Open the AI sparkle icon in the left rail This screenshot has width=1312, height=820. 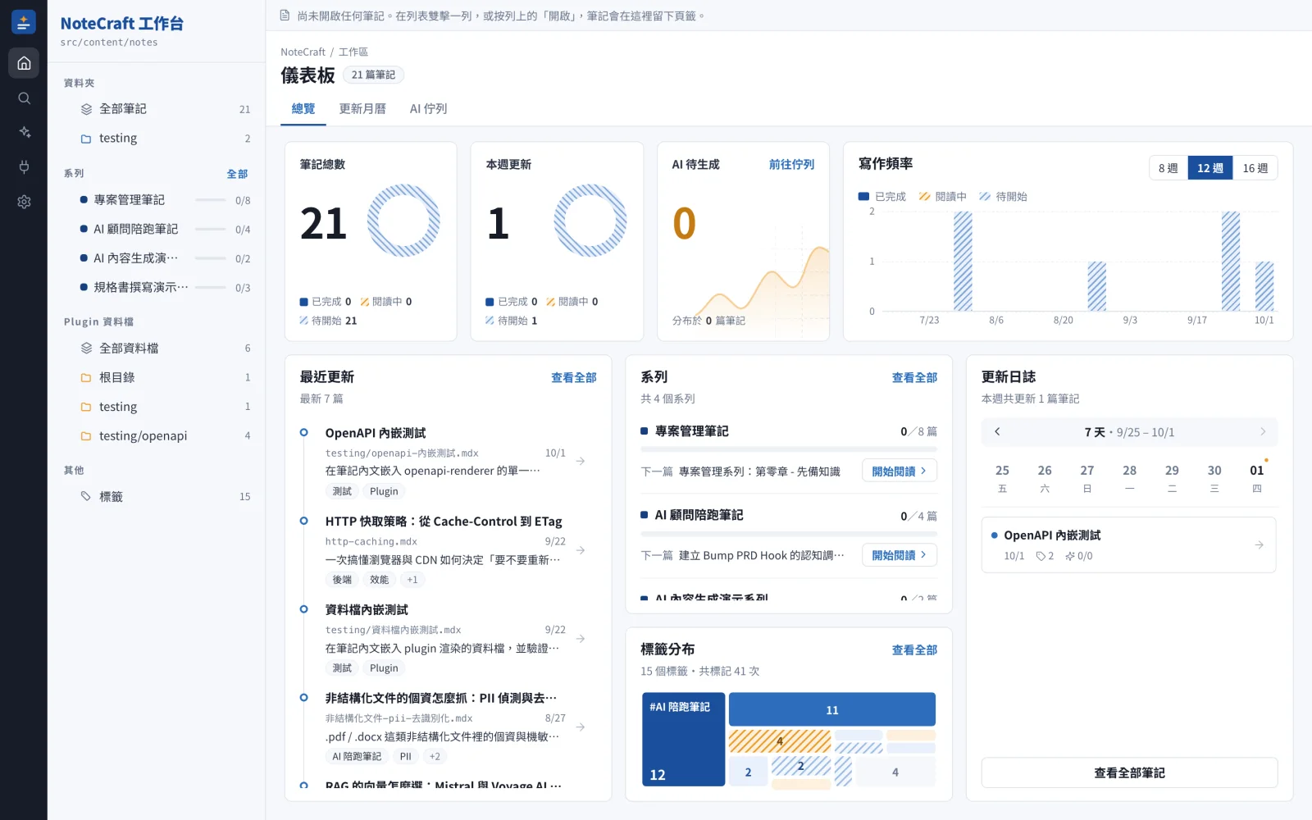click(24, 132)
